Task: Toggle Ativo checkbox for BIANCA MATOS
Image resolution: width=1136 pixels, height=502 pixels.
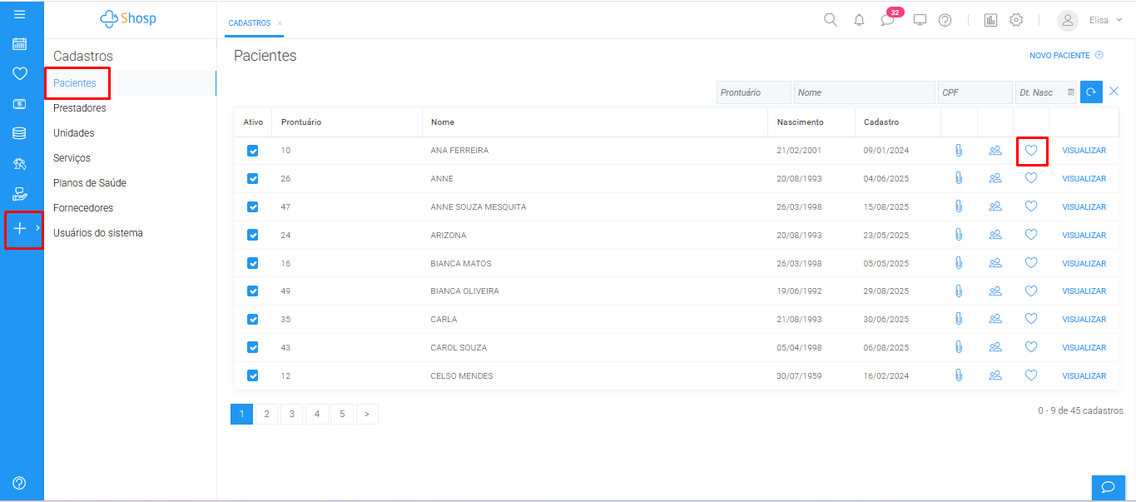Action: coord(253,263)
